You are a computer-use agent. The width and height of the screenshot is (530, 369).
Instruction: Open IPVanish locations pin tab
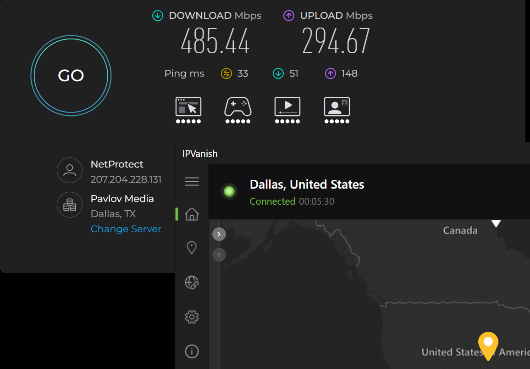pyautogui.click(x=192, y=247)
